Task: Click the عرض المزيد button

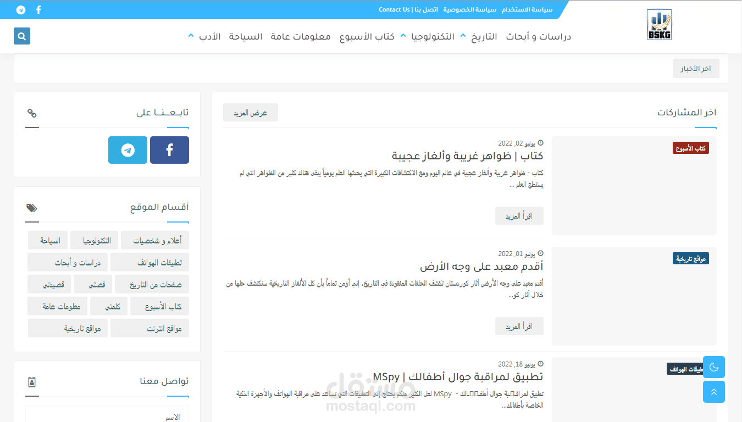Action: [x=251, y=113]
